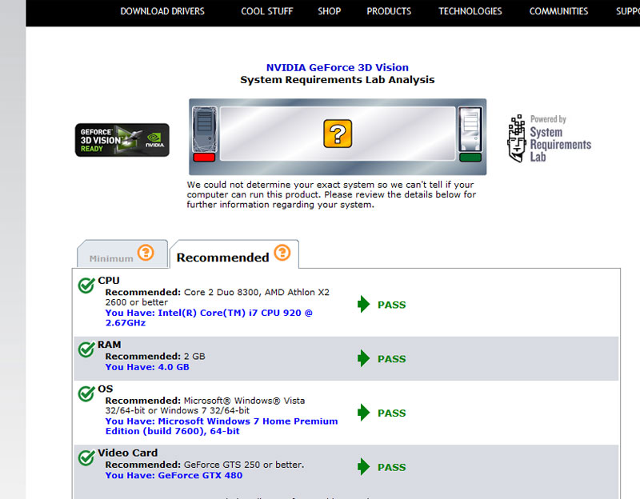
Task: Click the 'You Have: GeForce GTX 480' text
Action: 174,475
